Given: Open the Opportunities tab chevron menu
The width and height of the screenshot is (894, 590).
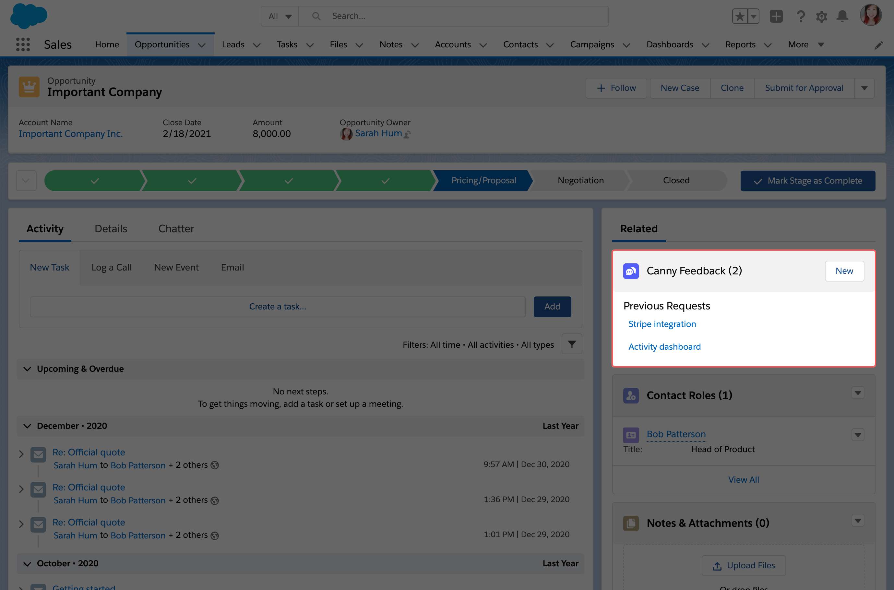Looking at the screenshot, I should [202, 45].
